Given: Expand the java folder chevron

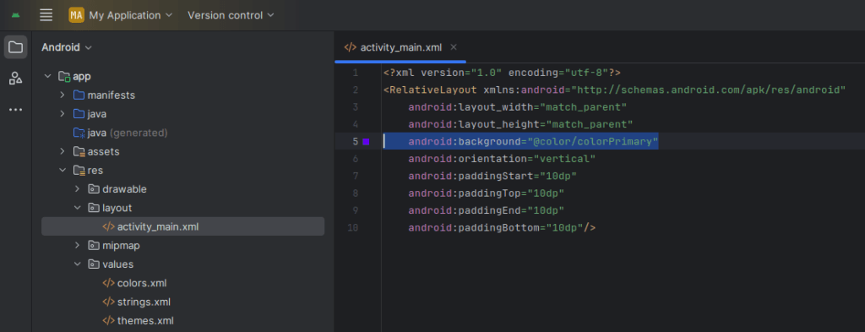Looking at the screenshot, I should click(x=63, y=114).
